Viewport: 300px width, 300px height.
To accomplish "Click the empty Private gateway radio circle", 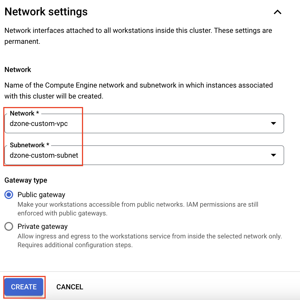I will [9, 226].
